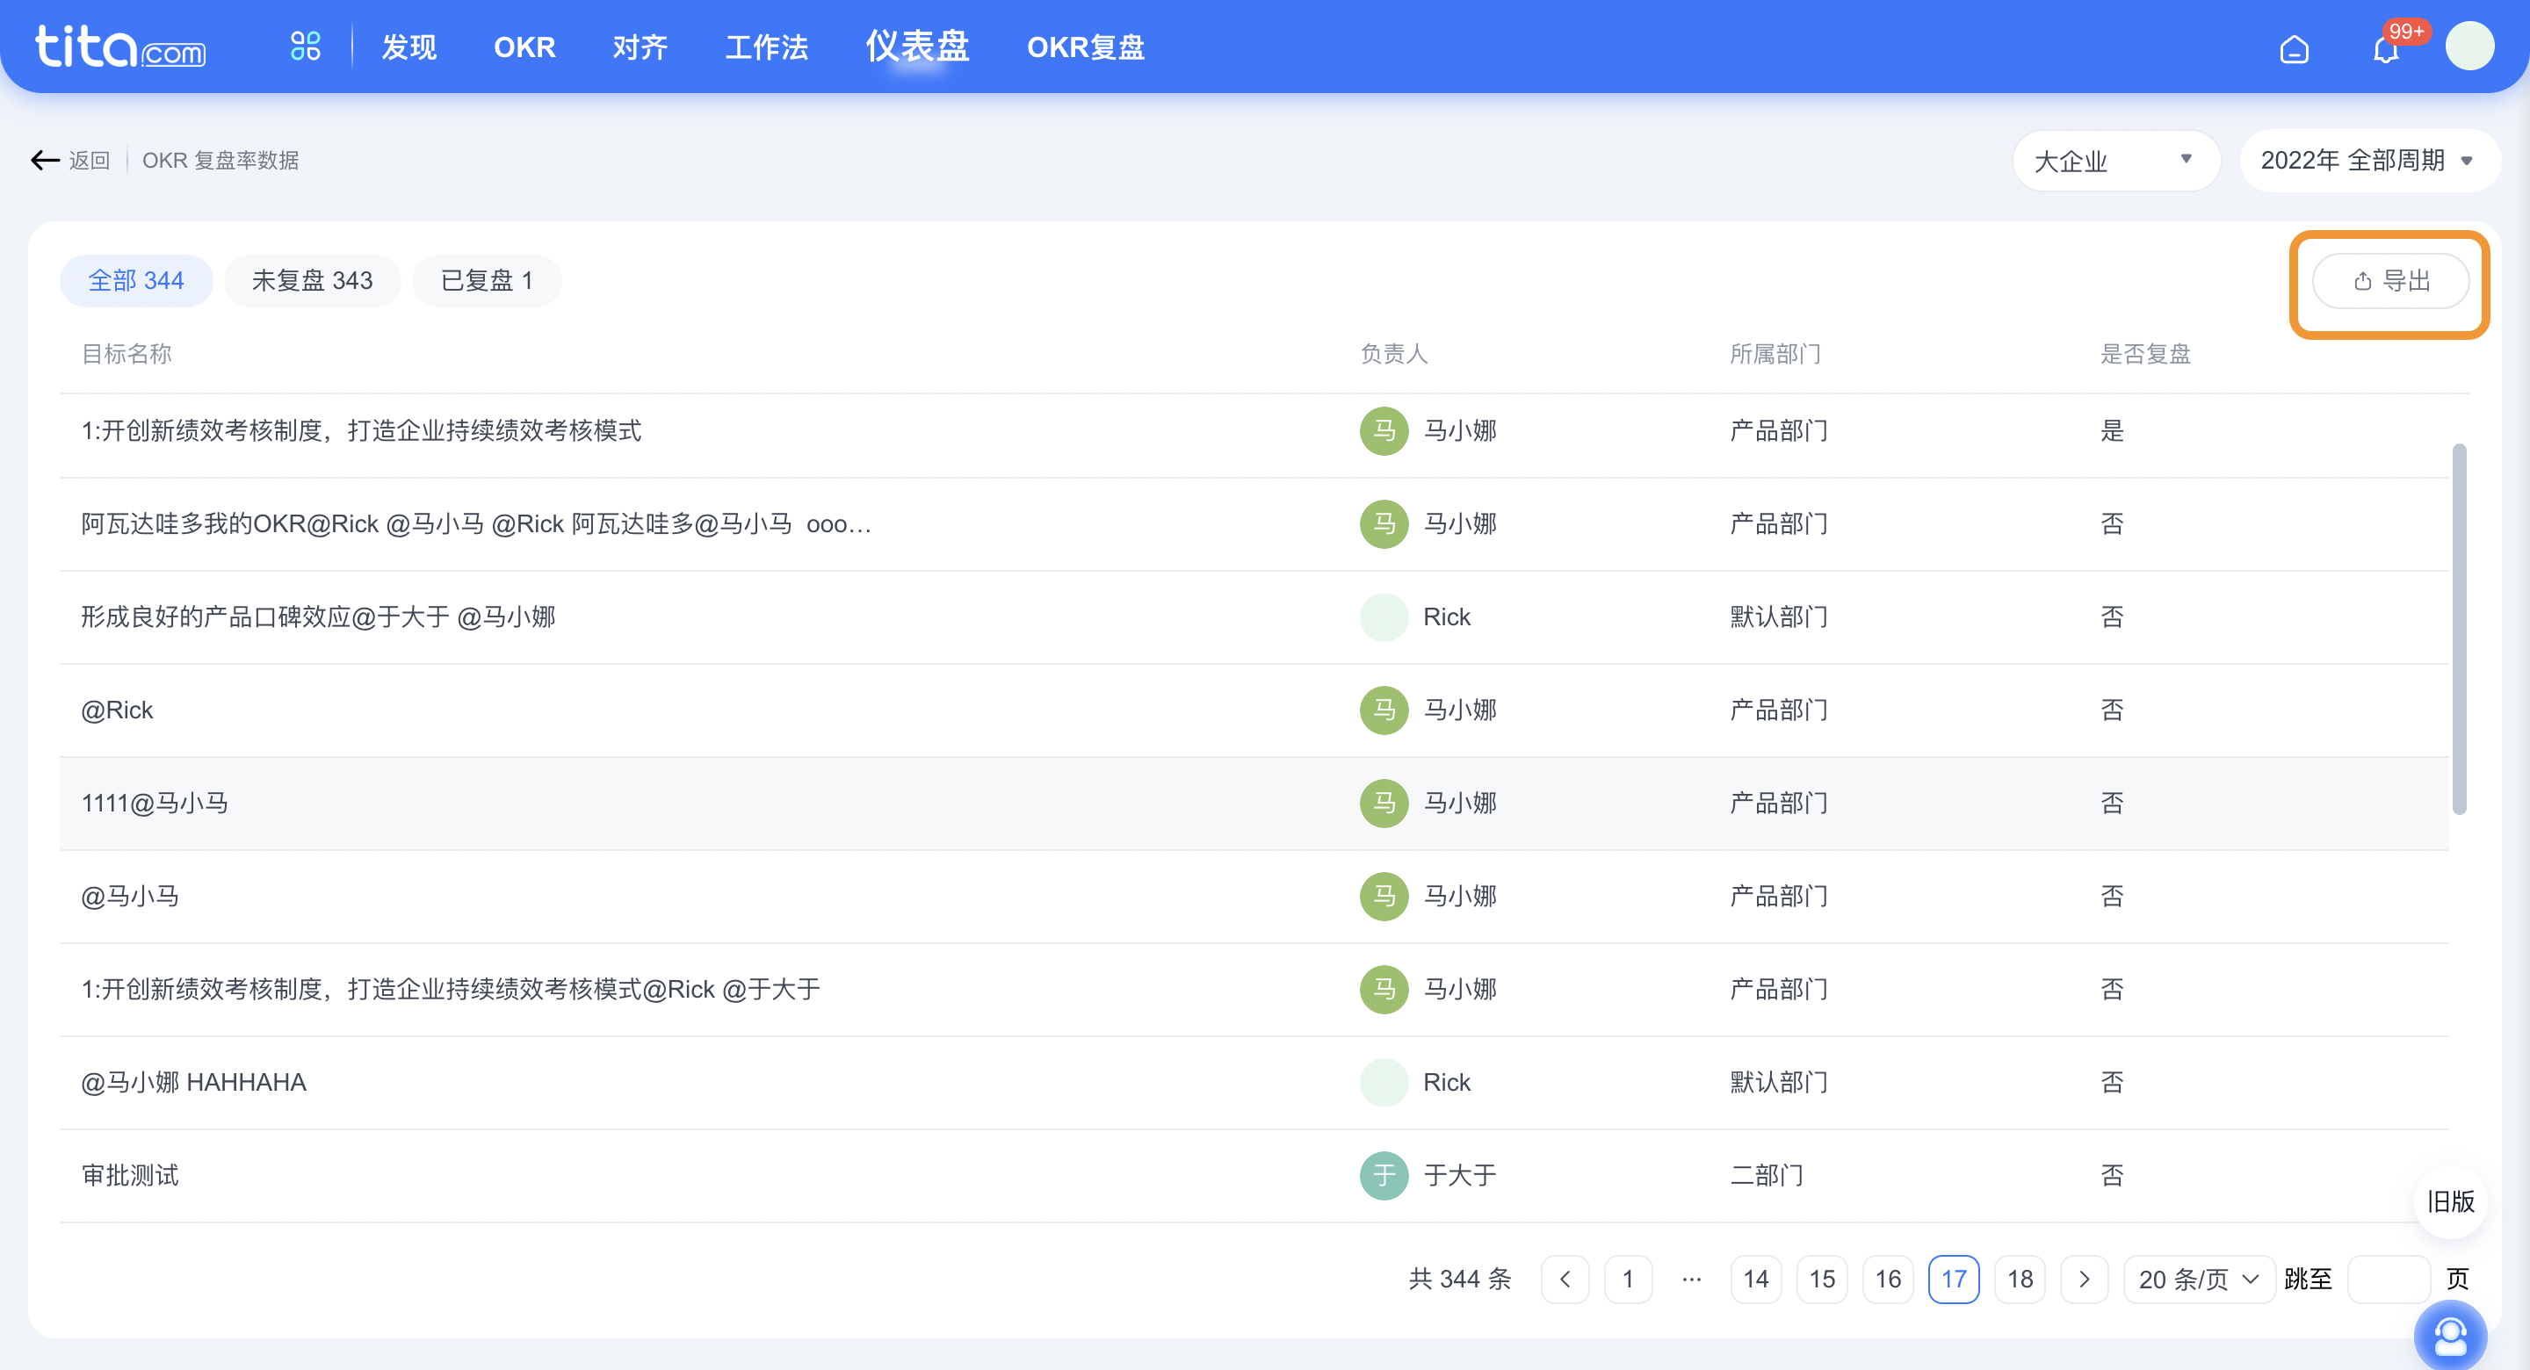Open the @马小娜 HAHHAHA objective row
The image size is (2530, 1370).
click(x=1254, y=1082)
